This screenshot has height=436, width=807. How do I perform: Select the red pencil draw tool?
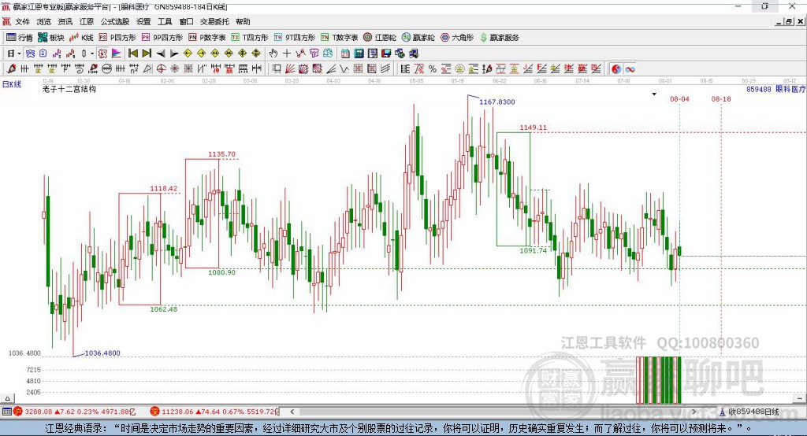(11, 69)
